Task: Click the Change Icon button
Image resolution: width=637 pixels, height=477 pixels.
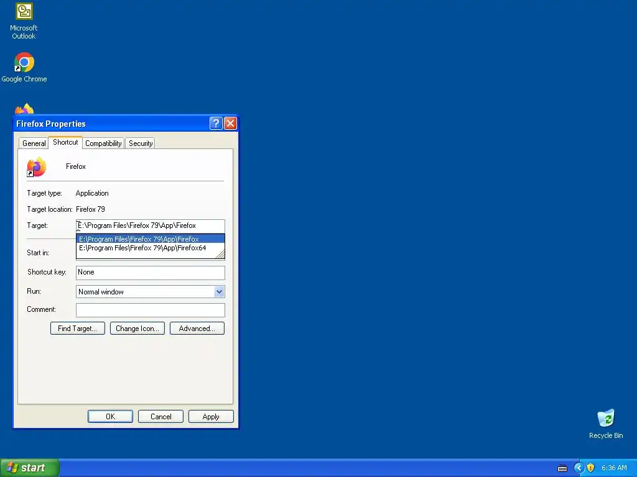Action: (x=137, y=329)
